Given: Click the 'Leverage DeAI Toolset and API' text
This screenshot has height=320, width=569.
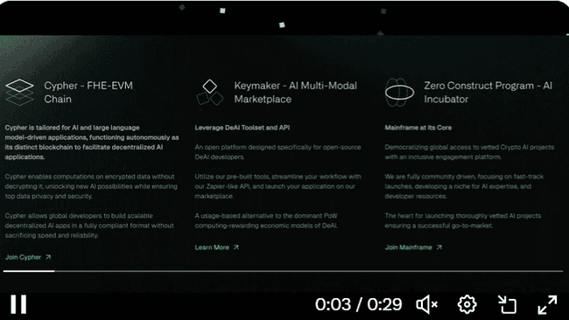Looking at the screenshot, I should pyautogui.click(x=242, y=128).
